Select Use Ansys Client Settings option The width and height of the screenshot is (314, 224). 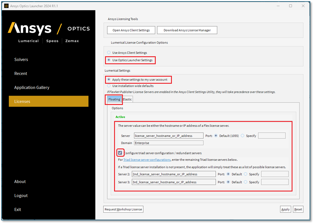click(x=109, y=53)
